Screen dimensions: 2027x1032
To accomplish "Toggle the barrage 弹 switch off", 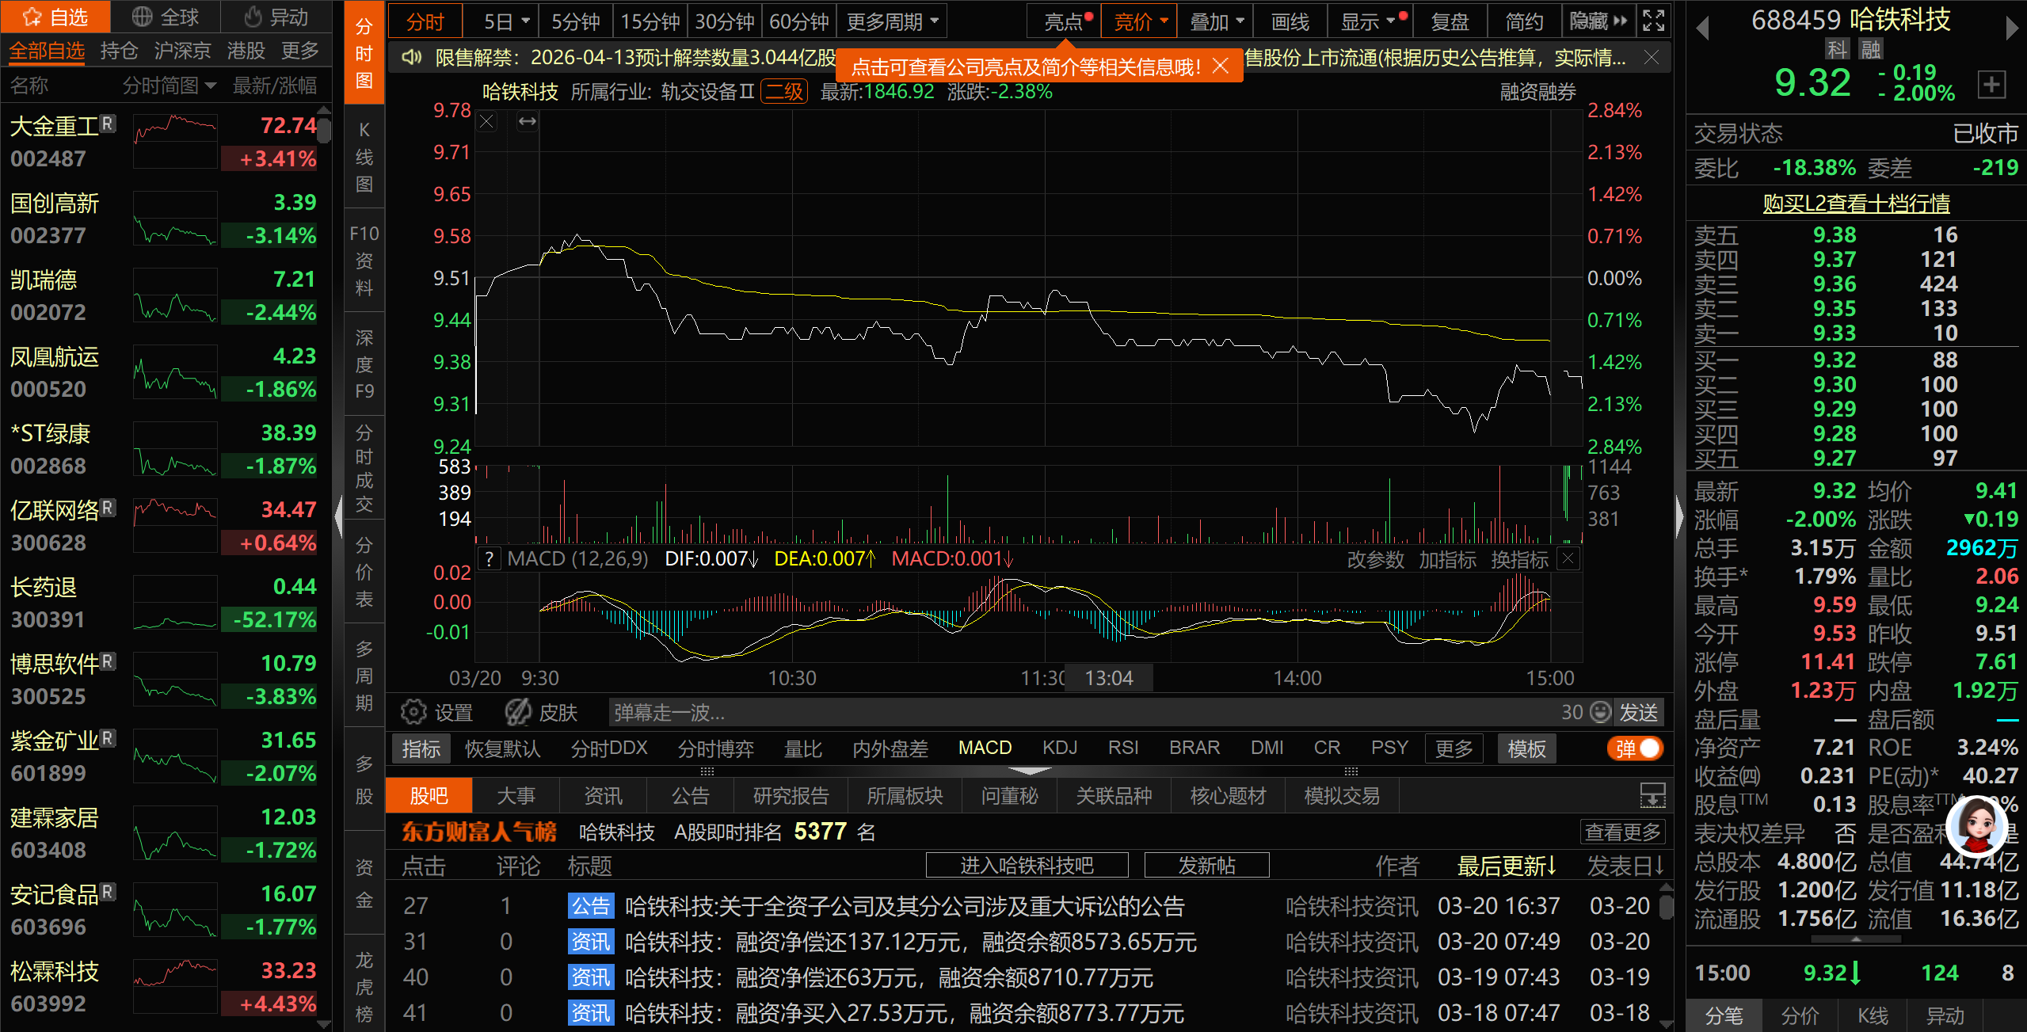I will (1636, 748).
